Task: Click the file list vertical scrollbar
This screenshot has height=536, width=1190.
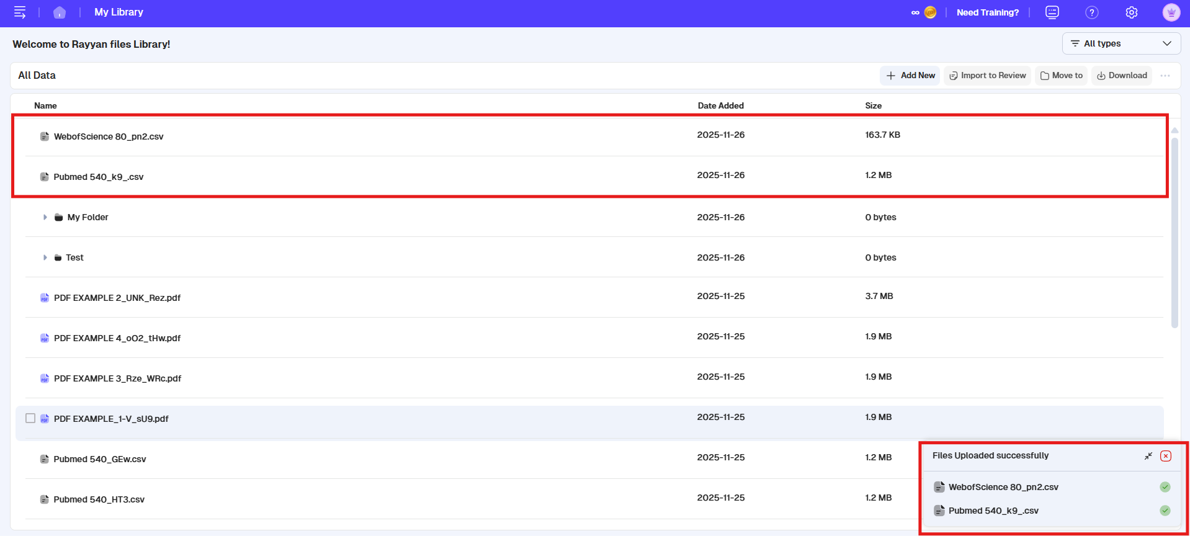Action: click(x=1174, y=230)
